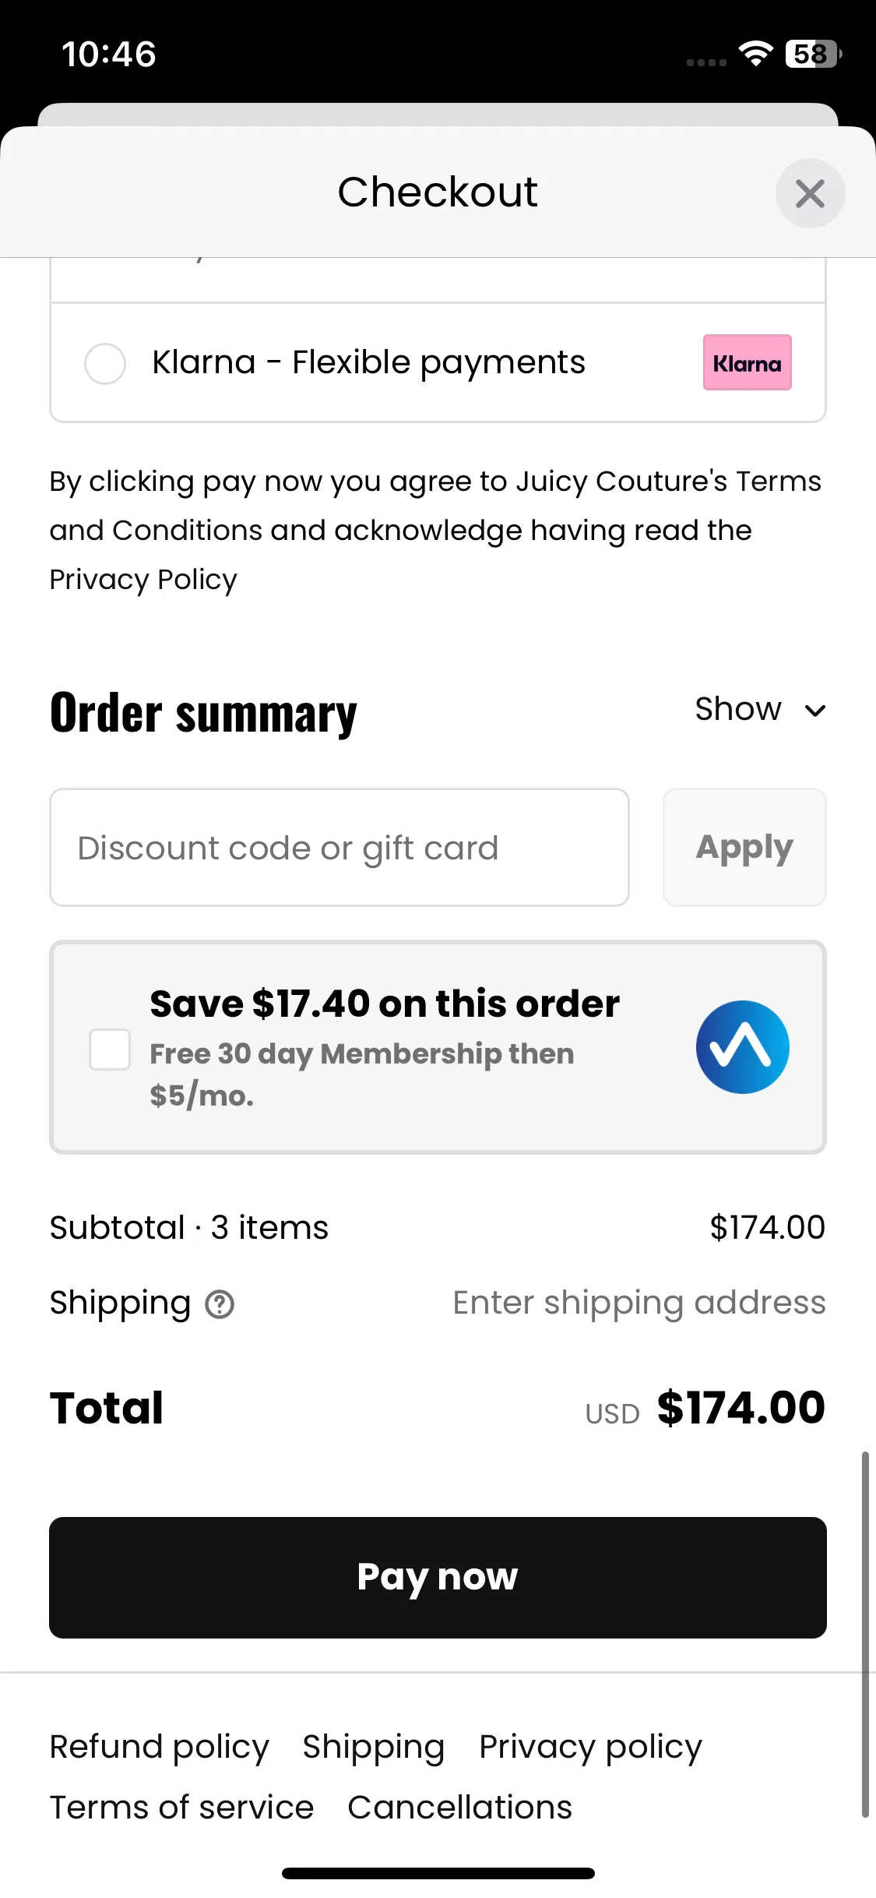This screenshot has width=876, height=1898.
Task: Open the Cancellations link
Action: tap(460, 1806)
